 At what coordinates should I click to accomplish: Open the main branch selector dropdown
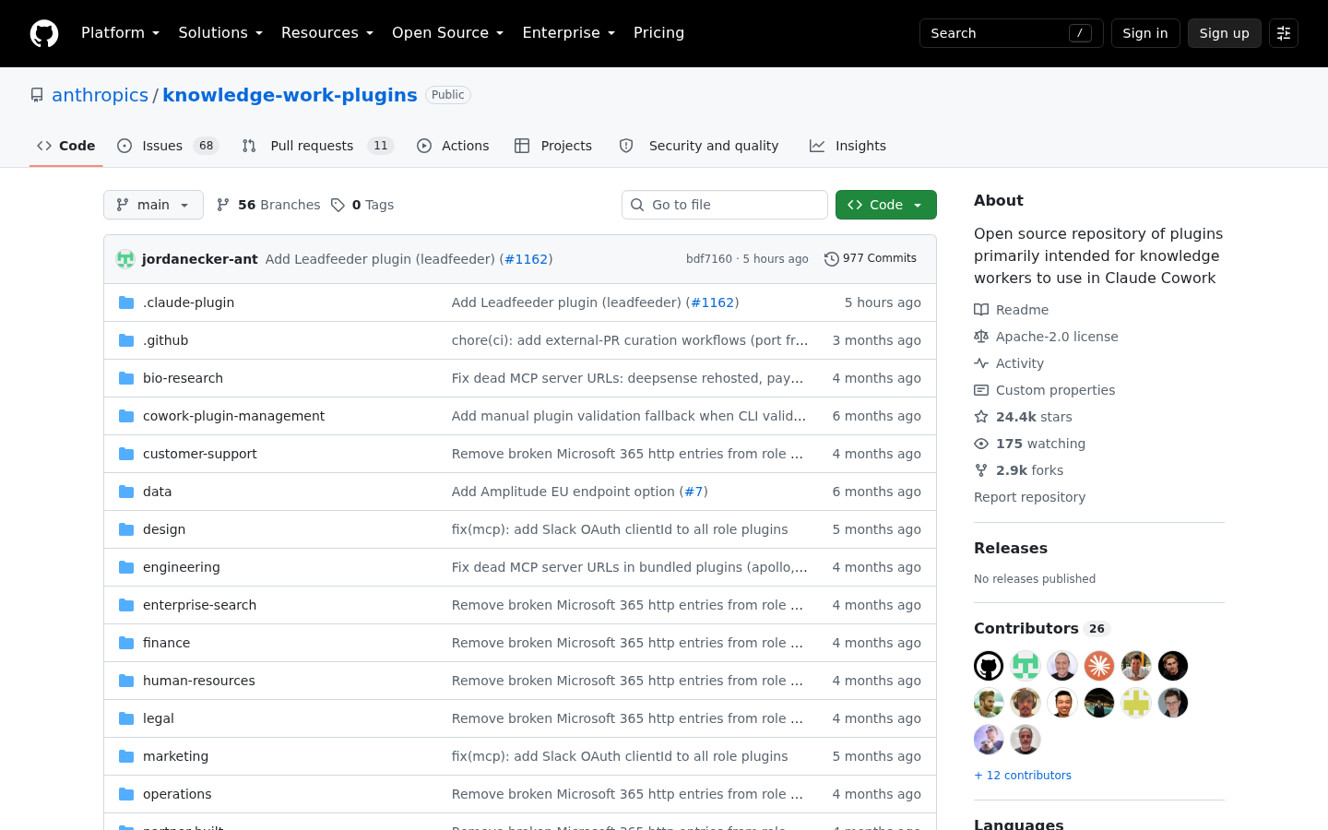pos(153,205)
